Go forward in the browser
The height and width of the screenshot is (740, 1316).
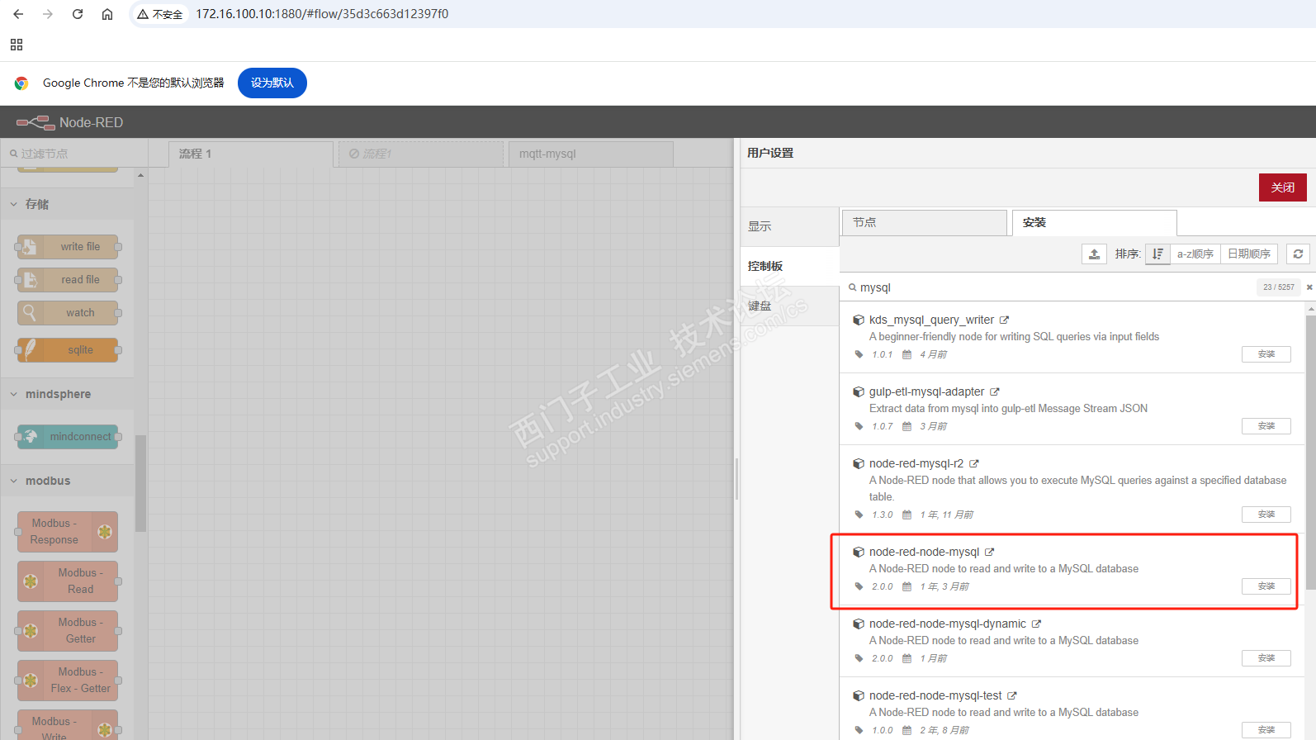click(x=48, y=14)
